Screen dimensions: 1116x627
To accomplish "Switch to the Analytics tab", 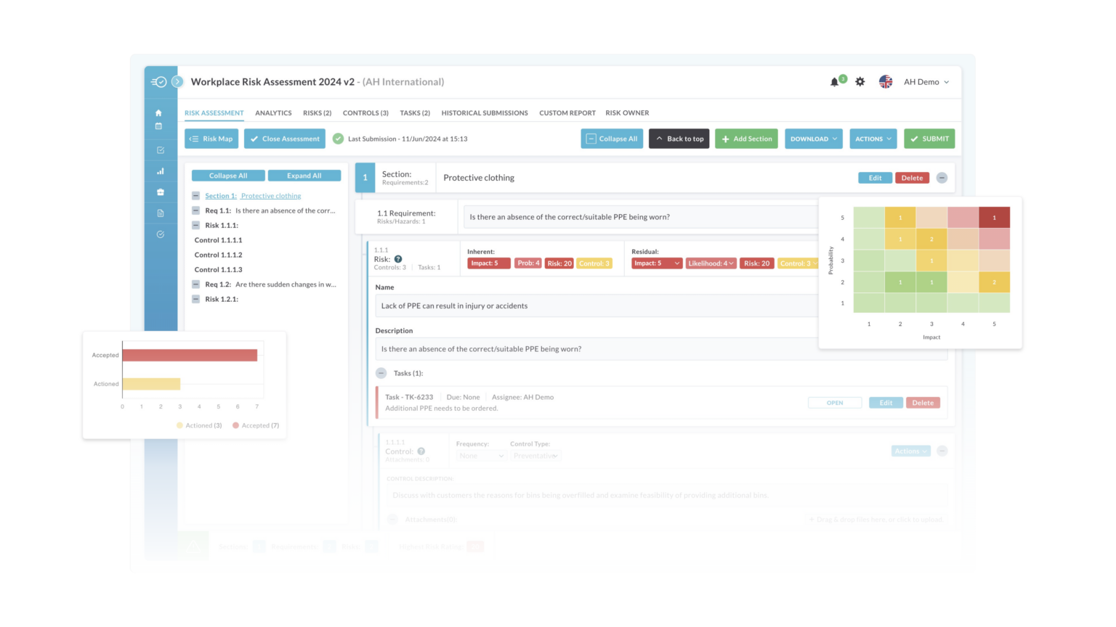I will click(273, 113).
